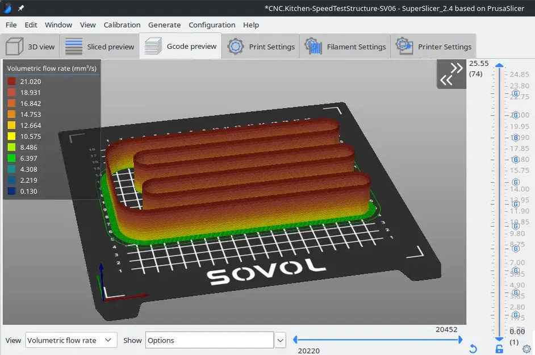
Task: Toggle the layer slider lock icon
Action: click(x=499, y=349)
